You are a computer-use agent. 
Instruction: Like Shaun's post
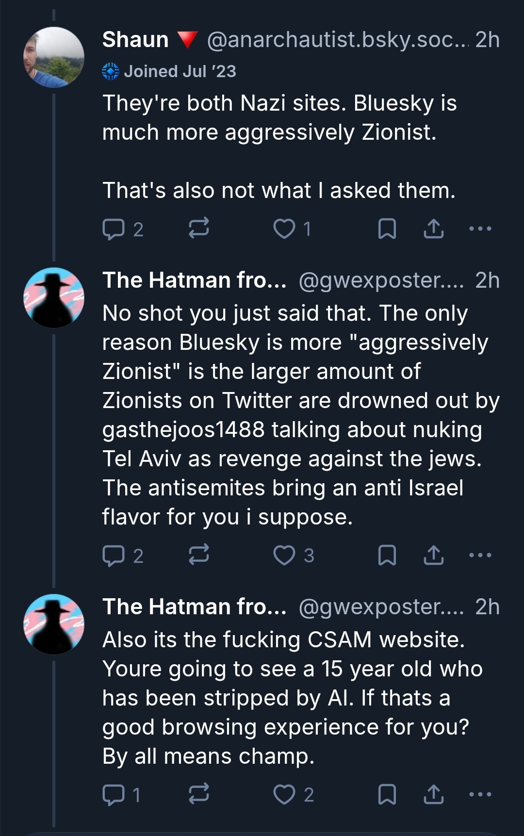pyautogui.click(x=284, y=229)
